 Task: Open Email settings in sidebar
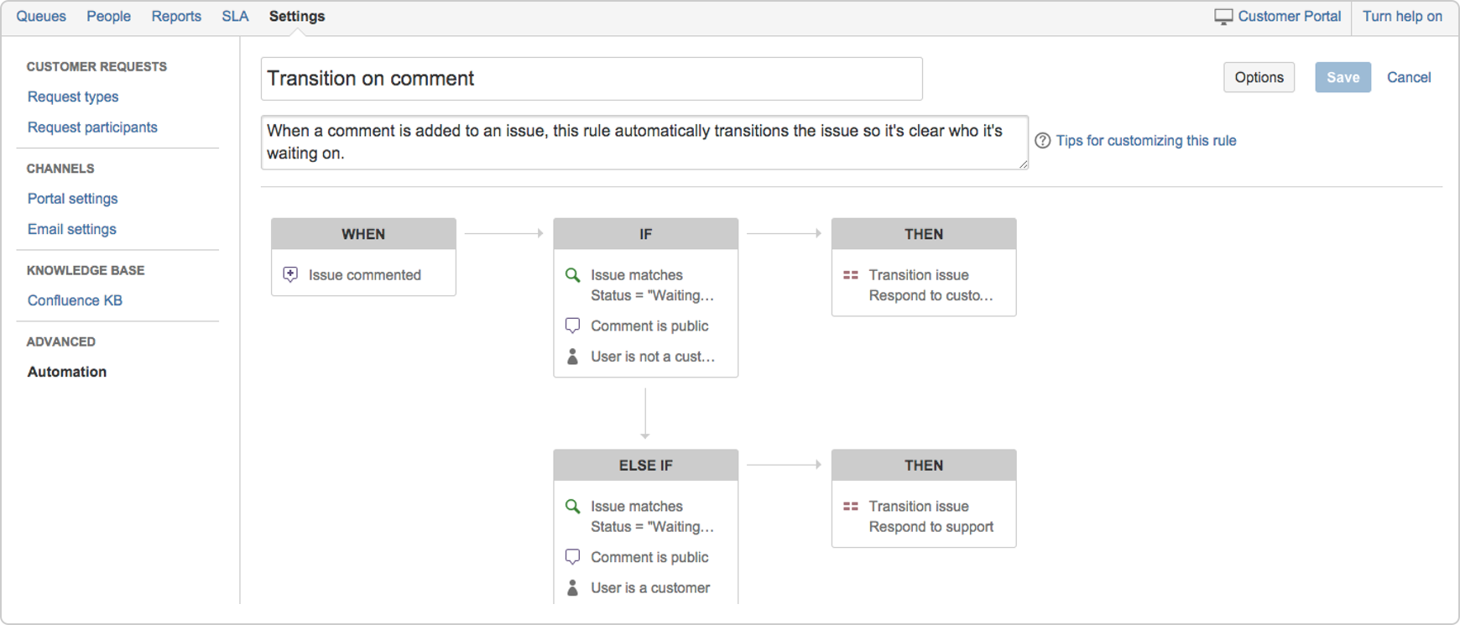(x=72, y=229)
